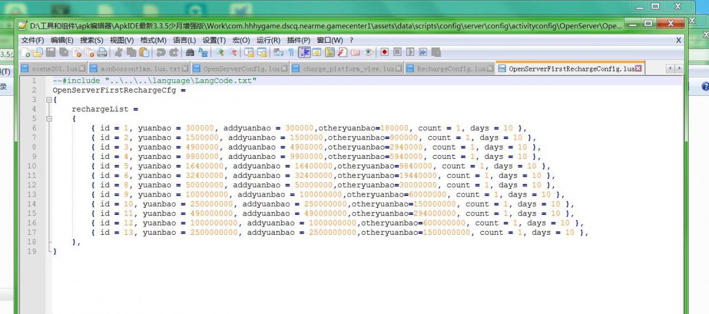
Task: Save the current file via toolbar
Action: coord(50,53)
